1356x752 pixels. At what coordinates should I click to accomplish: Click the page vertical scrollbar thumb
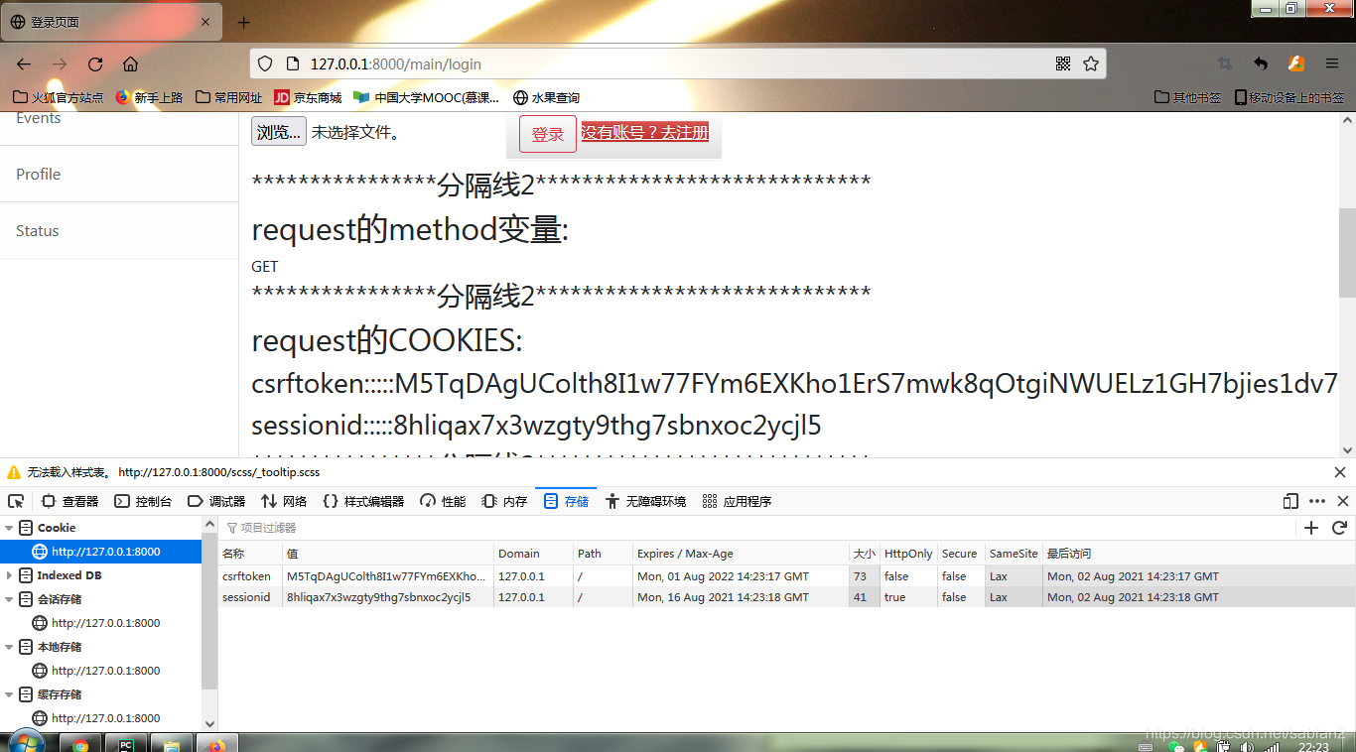(1347, 253)
